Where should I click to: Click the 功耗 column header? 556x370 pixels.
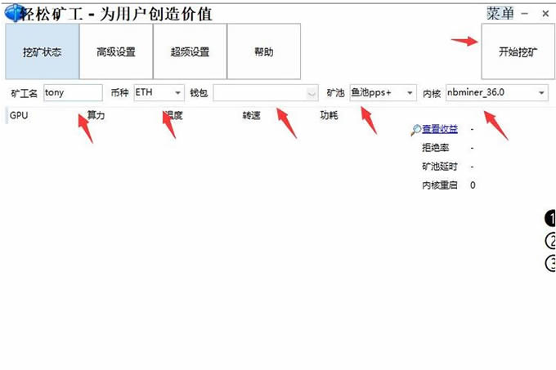click(329, 115)
